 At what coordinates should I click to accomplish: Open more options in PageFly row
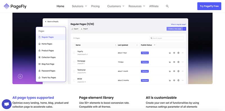(183, 53)
